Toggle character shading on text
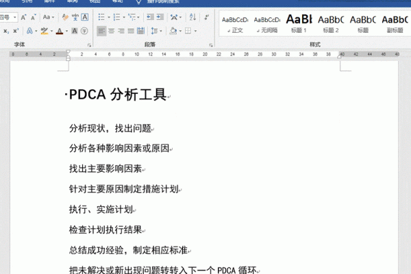 75,31
